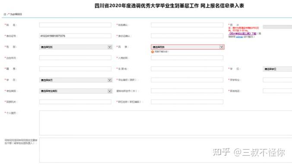Click the 个人简历 personal resume text area

click(x=165, y=123)
